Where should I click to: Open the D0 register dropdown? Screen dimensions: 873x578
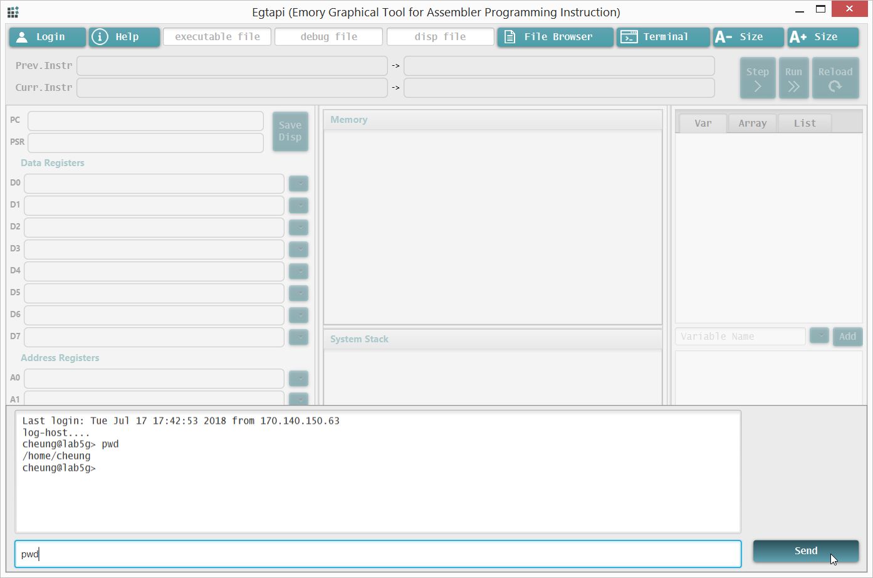pyautogui.click(x=298, y=184)
